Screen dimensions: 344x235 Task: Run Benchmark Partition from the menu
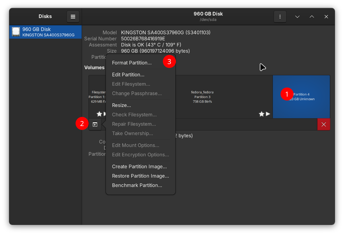click(137, 185)
